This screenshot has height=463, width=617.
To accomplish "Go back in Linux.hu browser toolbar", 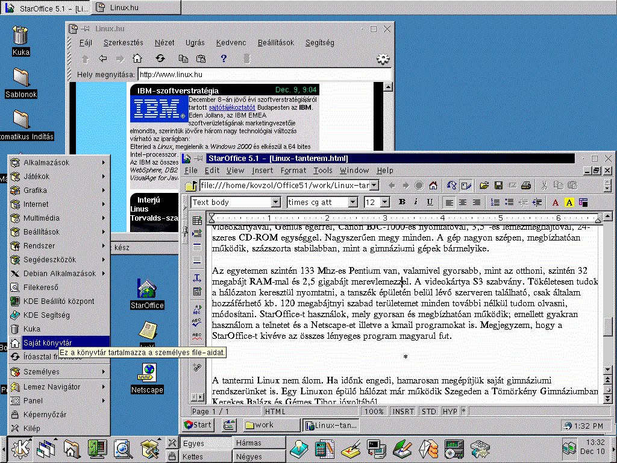I will (x=102, y=58).
